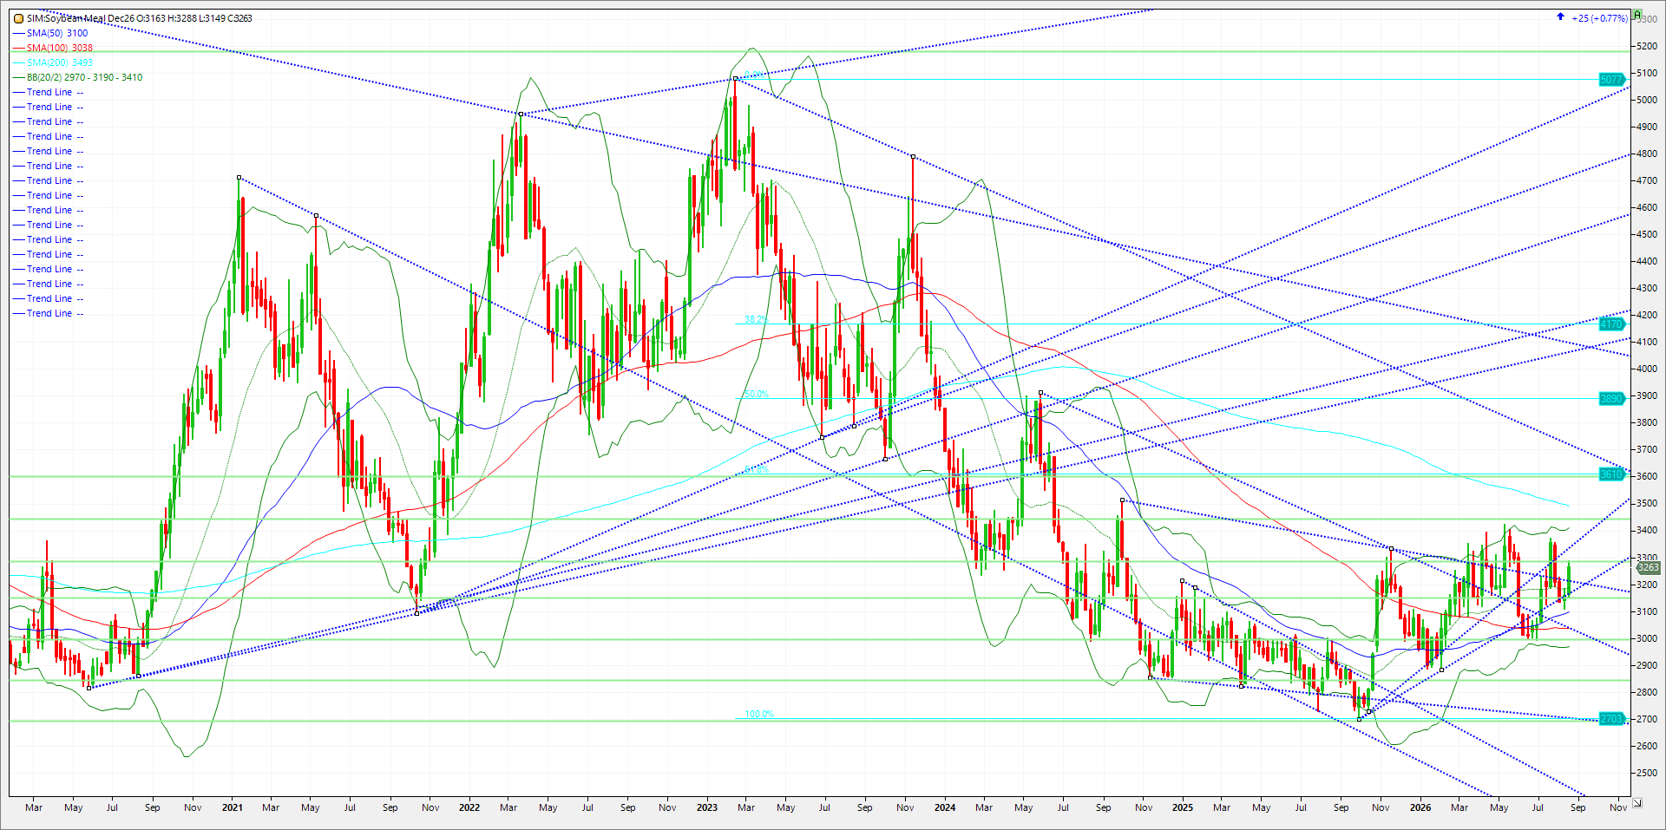Viewport: 1666px width, 830px height.
Task: Toggle the green 'A' auto-scale button
Action: (1637, 16)
